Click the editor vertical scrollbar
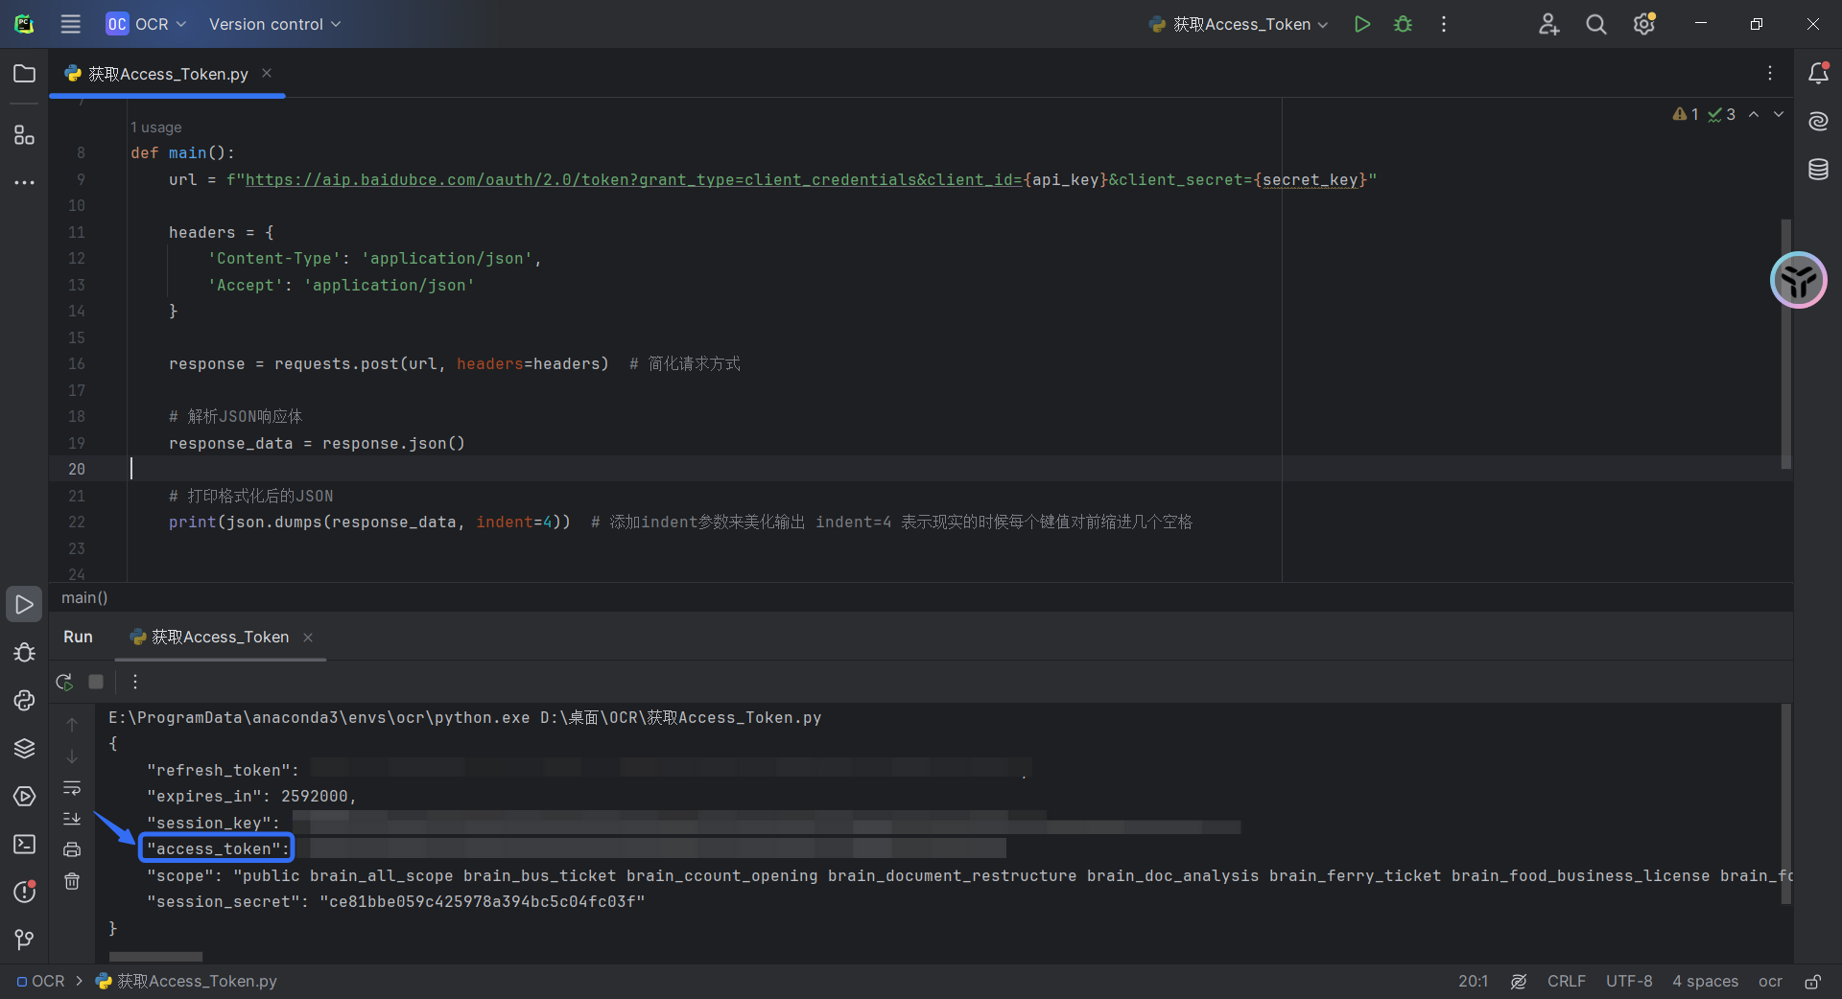1842x999 pixels. [x=1785, y=343]
